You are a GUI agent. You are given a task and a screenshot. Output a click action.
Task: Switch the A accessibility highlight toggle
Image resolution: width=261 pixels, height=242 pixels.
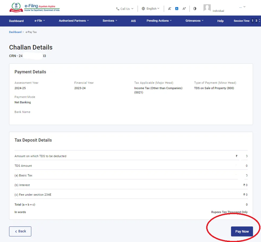click(177, 9)
